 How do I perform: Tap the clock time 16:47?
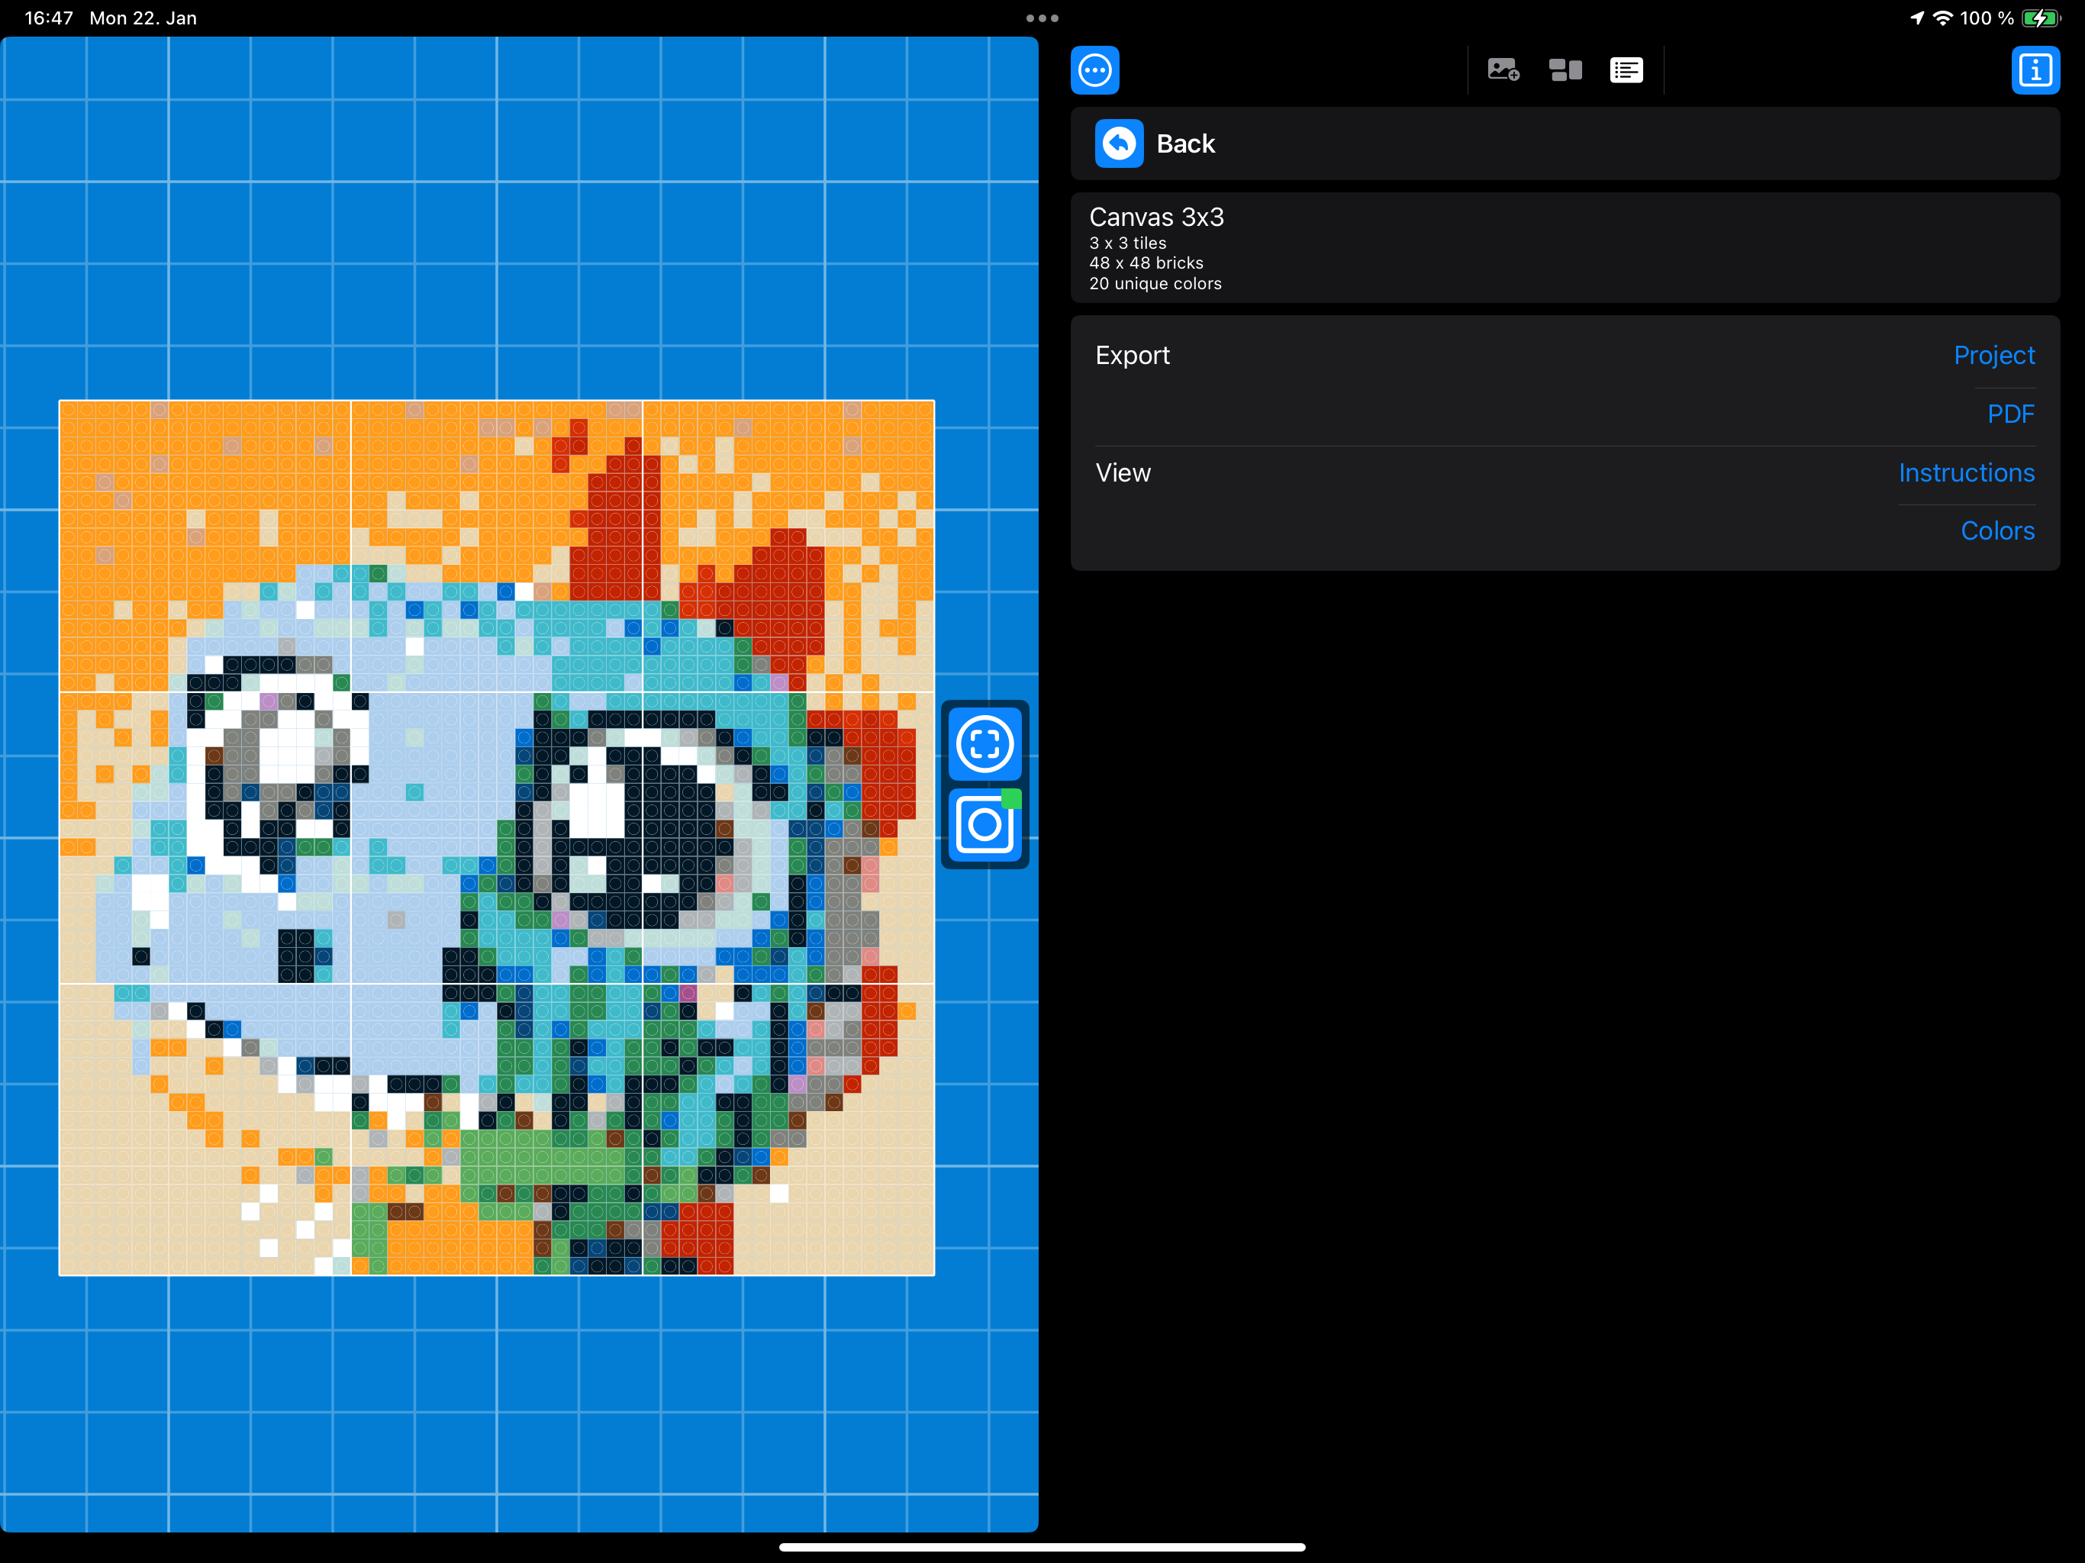point(49,18)
